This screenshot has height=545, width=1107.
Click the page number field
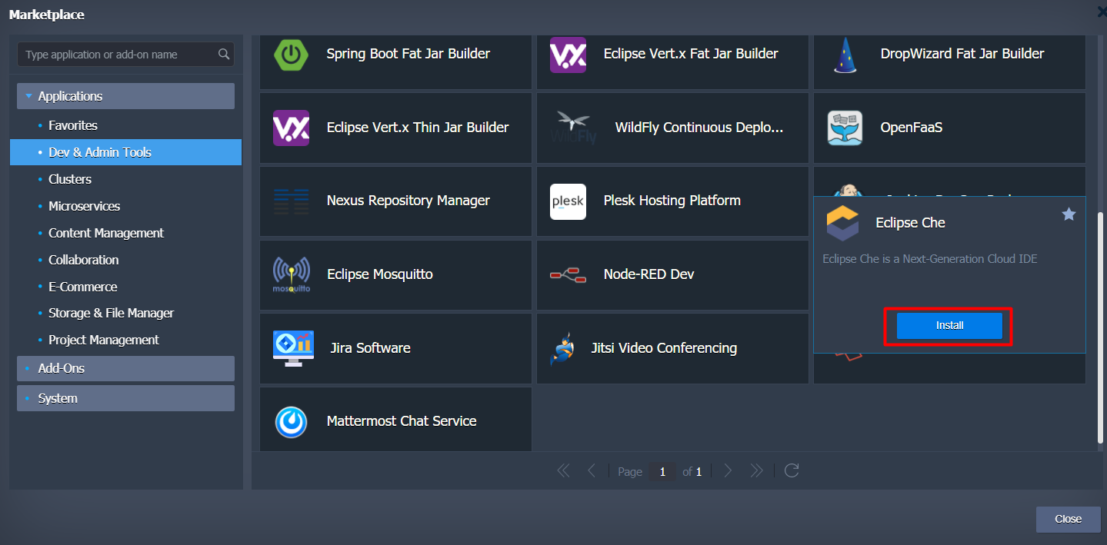(662, 471)
